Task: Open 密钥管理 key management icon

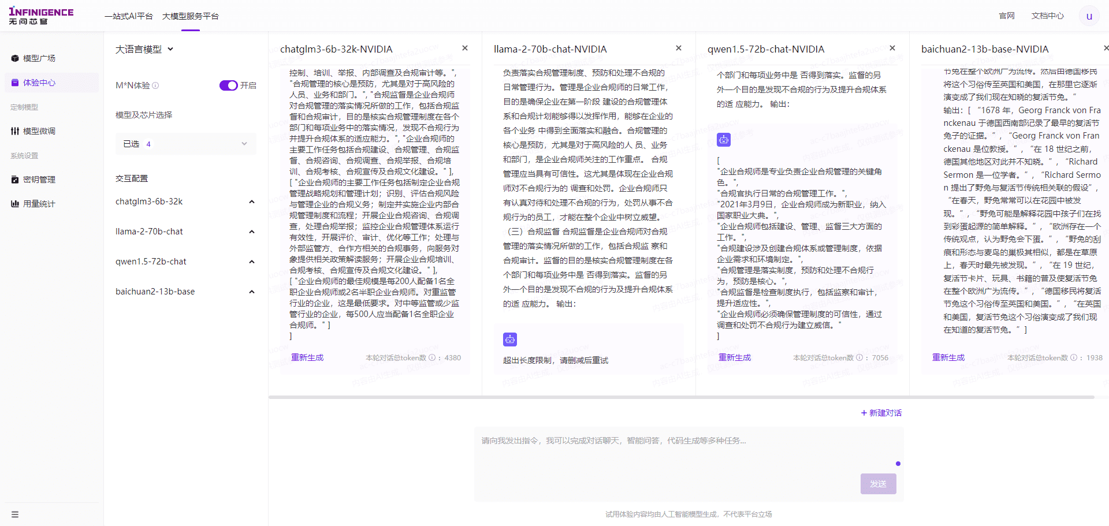Action: coord(15,180)
